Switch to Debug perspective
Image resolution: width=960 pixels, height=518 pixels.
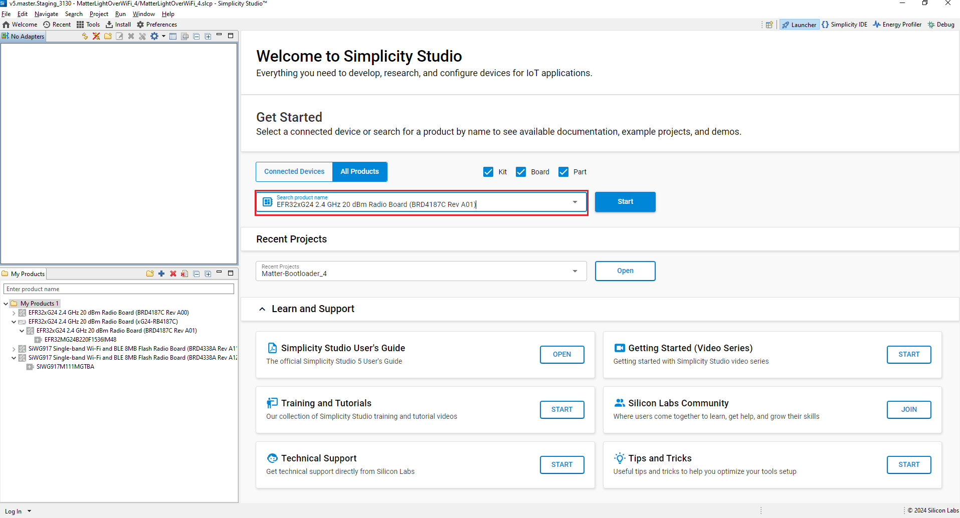click(941, 25)
